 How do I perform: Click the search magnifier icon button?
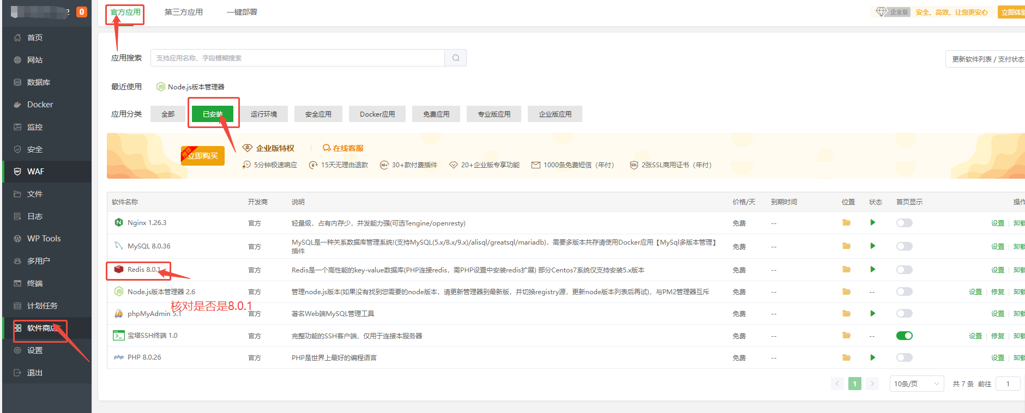click(456, 58)
